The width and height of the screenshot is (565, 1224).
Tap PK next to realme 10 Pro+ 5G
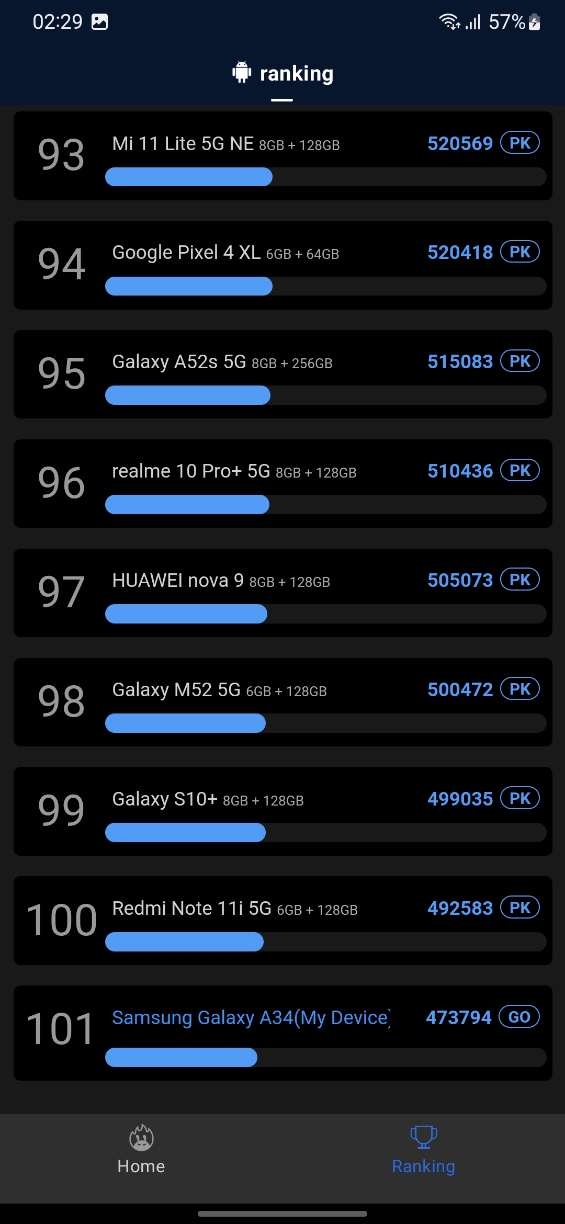(519, 471)
